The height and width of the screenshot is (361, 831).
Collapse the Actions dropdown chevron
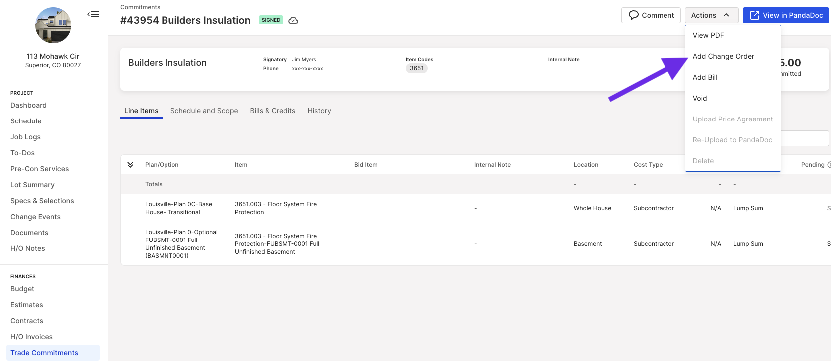coord(726,15)
